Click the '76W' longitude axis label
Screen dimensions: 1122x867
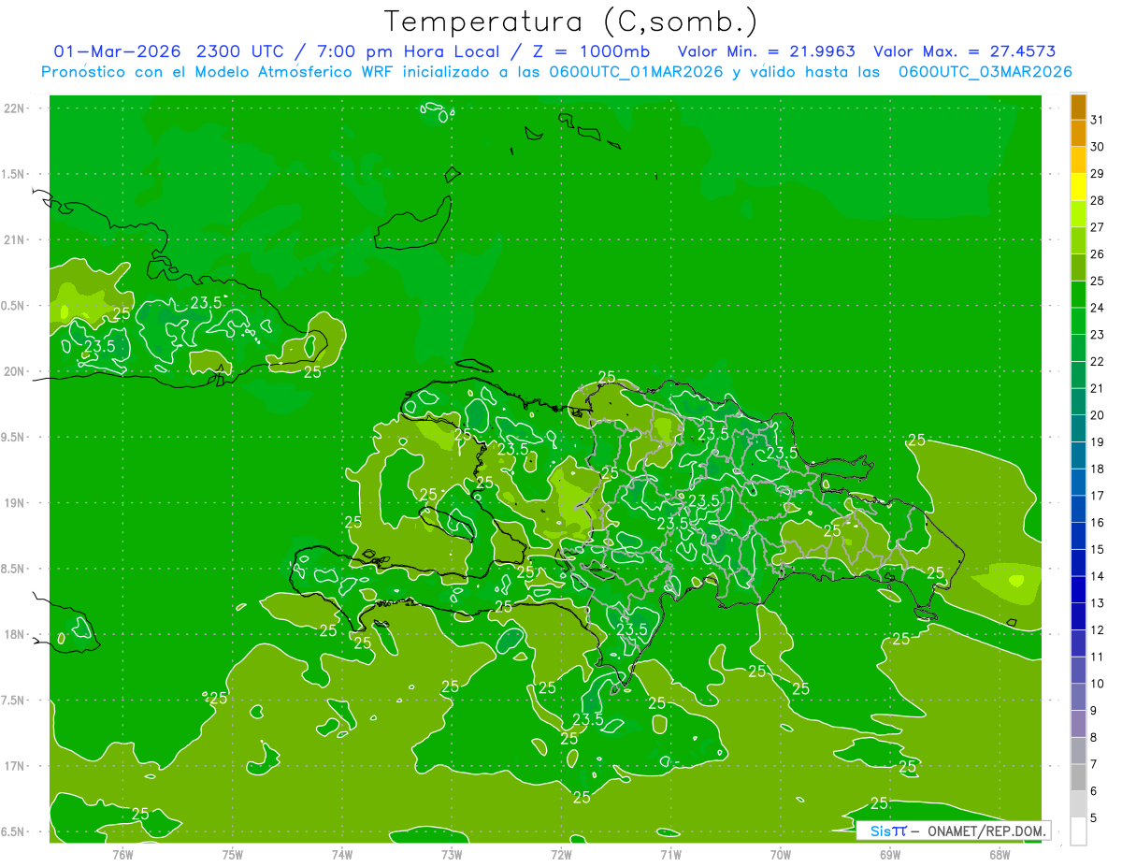click(122, 855)
